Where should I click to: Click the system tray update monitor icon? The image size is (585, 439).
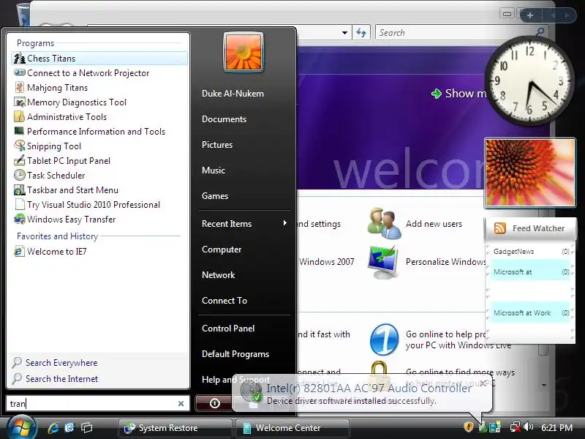click(495, 427)
